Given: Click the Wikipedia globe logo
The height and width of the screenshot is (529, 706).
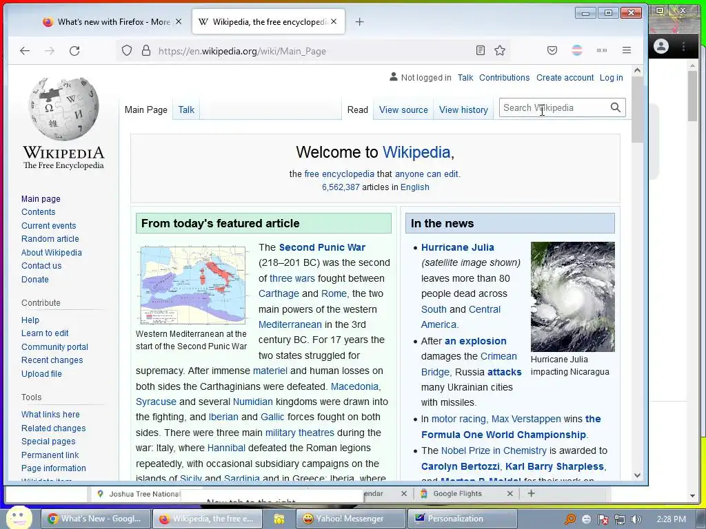Looking at the screenshot, I should point(63,110).
